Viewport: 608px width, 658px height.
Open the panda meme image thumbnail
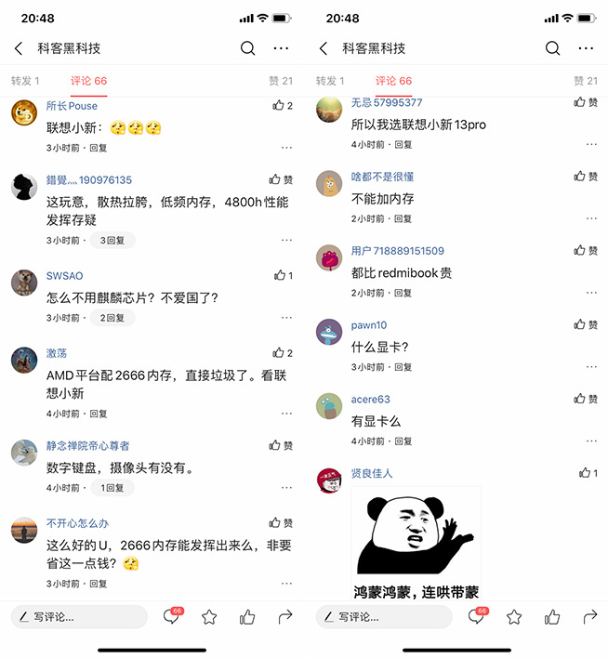[x=416, y=543]
